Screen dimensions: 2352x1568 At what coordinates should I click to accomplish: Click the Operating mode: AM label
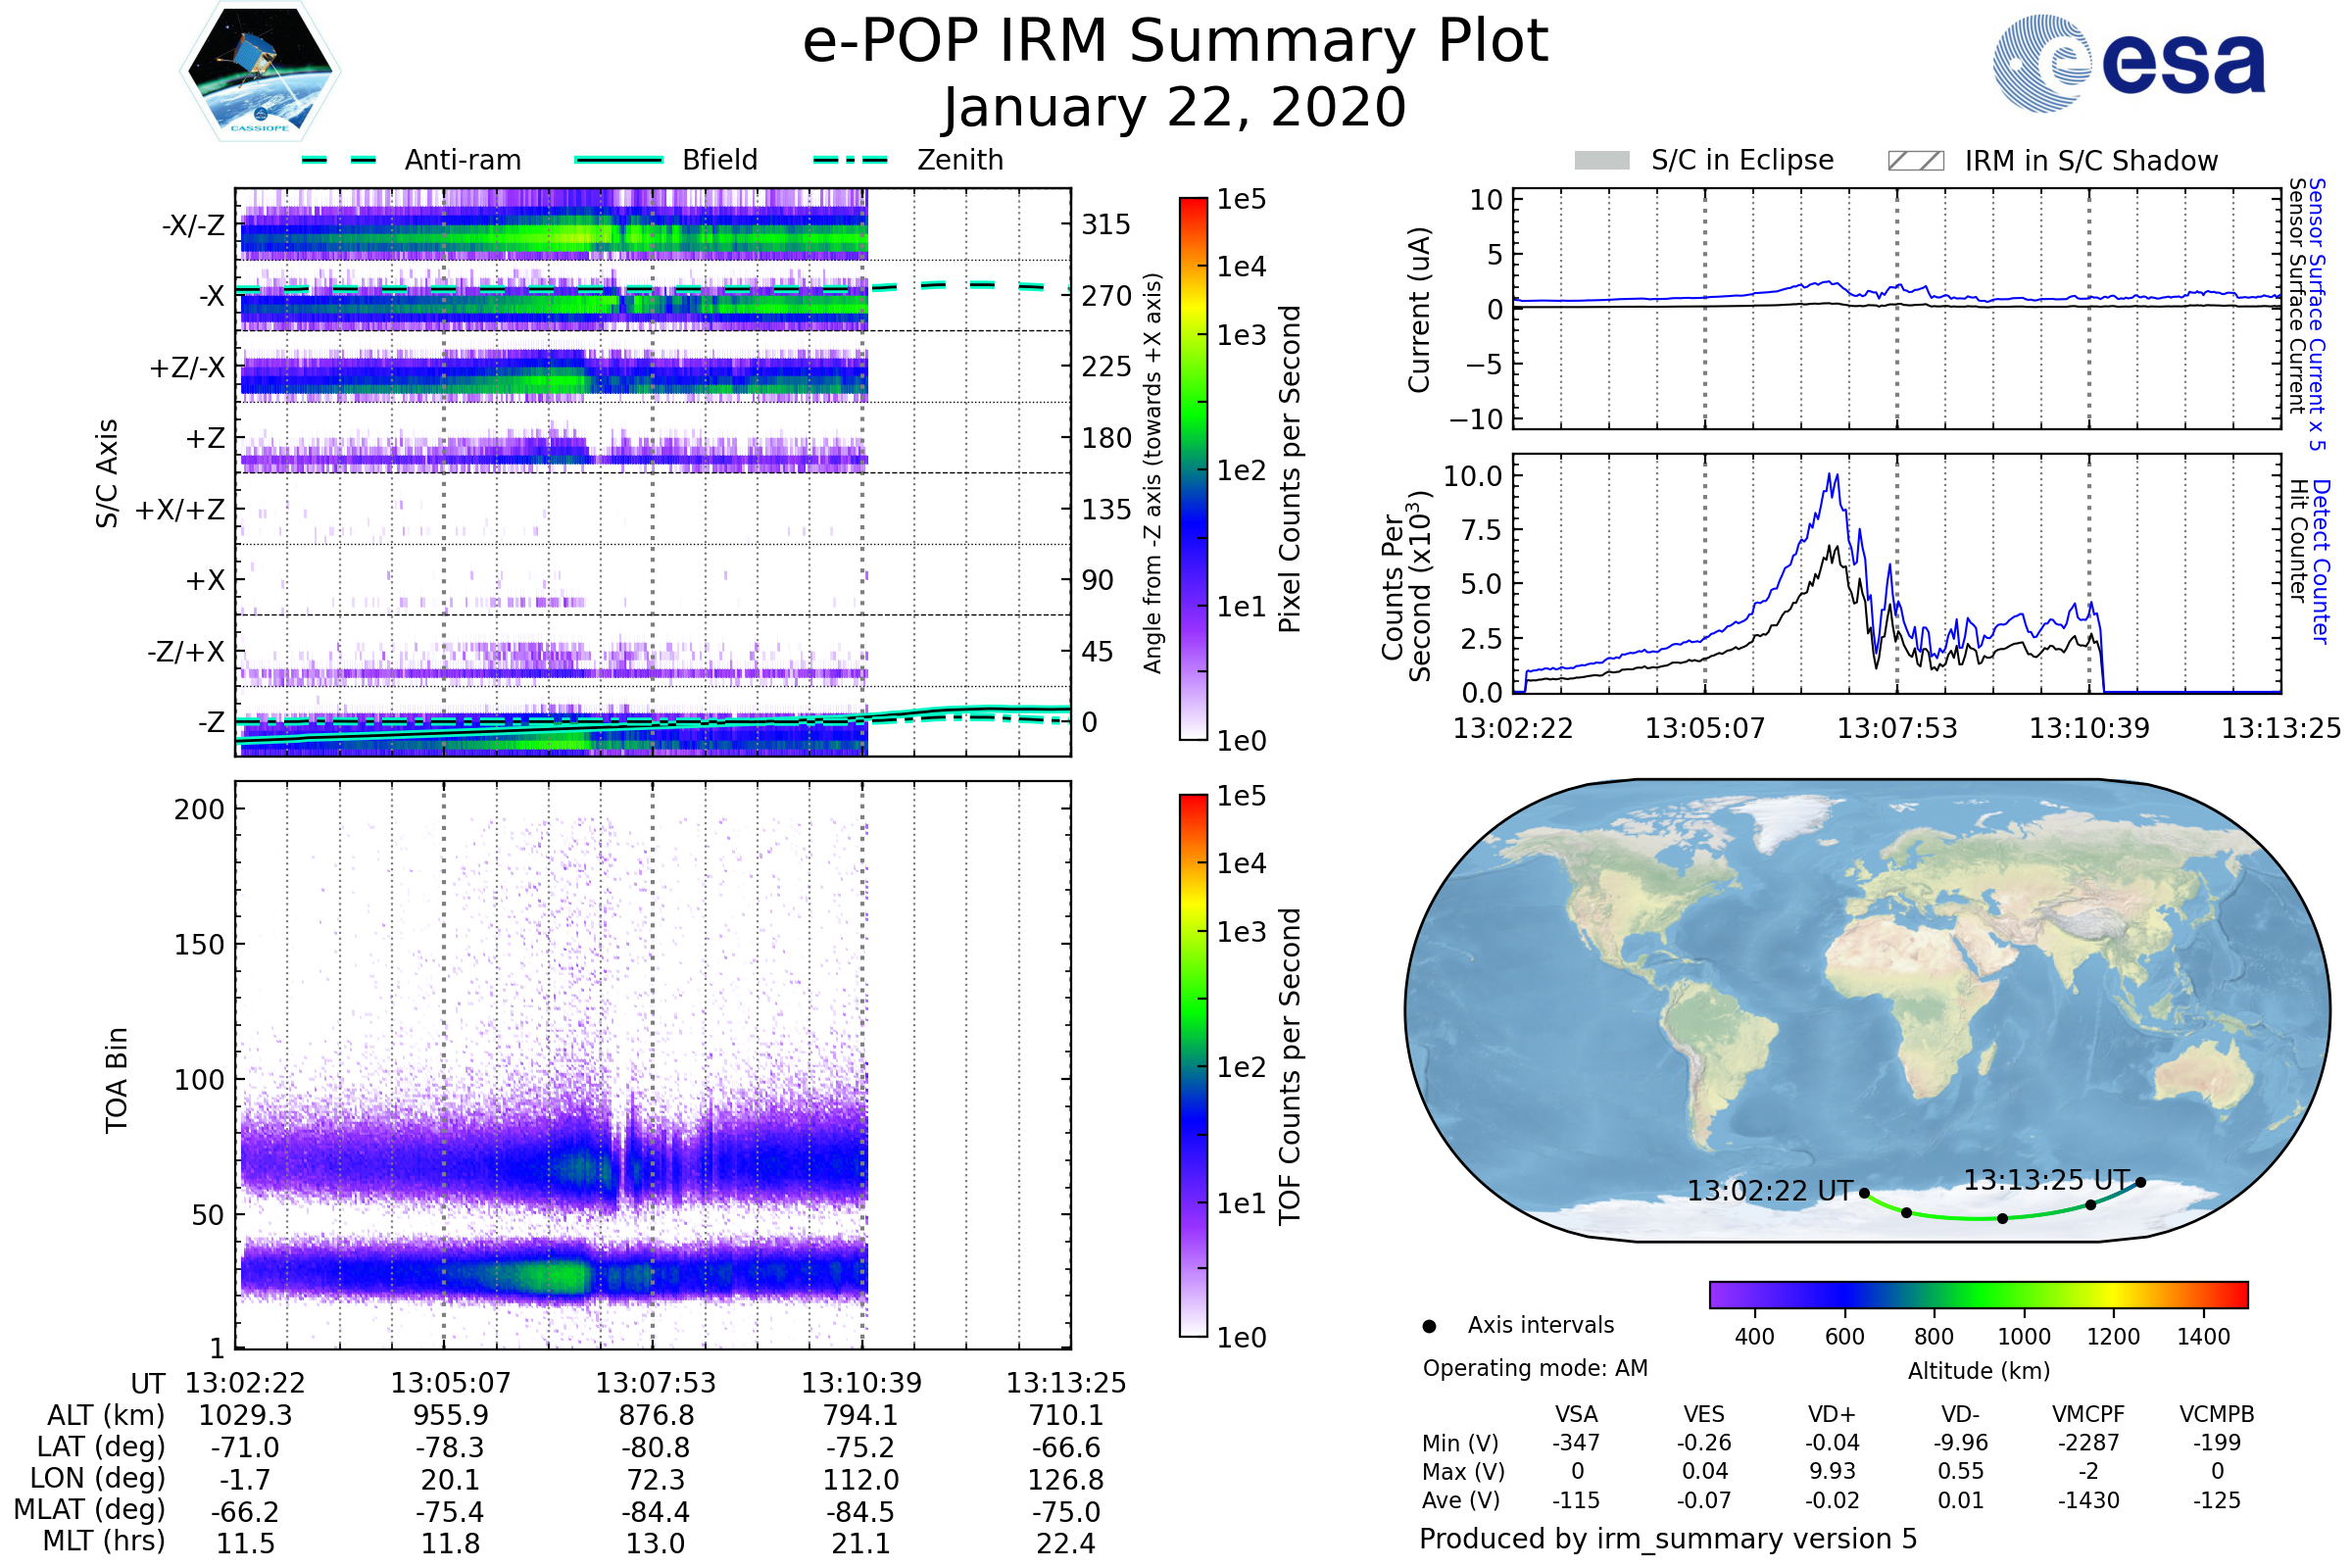[1535, 1368]
